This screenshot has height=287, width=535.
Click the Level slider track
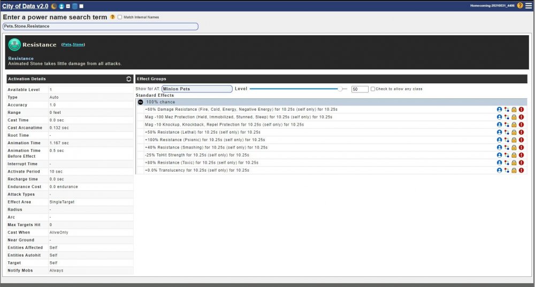pos(294,89)
